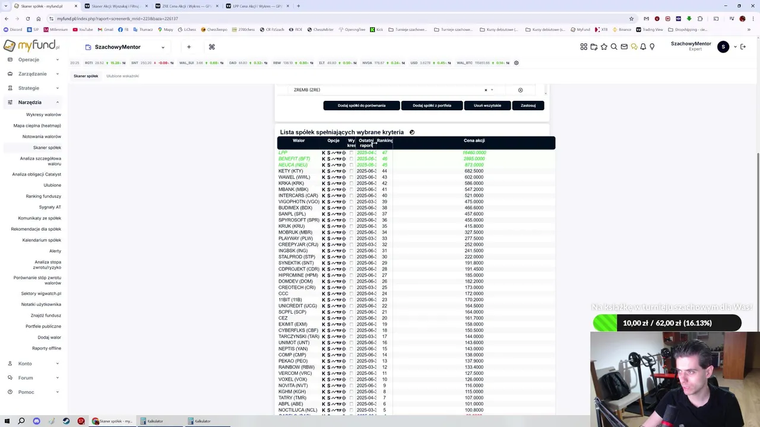Viewport: 760px width, 427px height.
Task: Open the notifications bell icon
Action: [643, 47]
